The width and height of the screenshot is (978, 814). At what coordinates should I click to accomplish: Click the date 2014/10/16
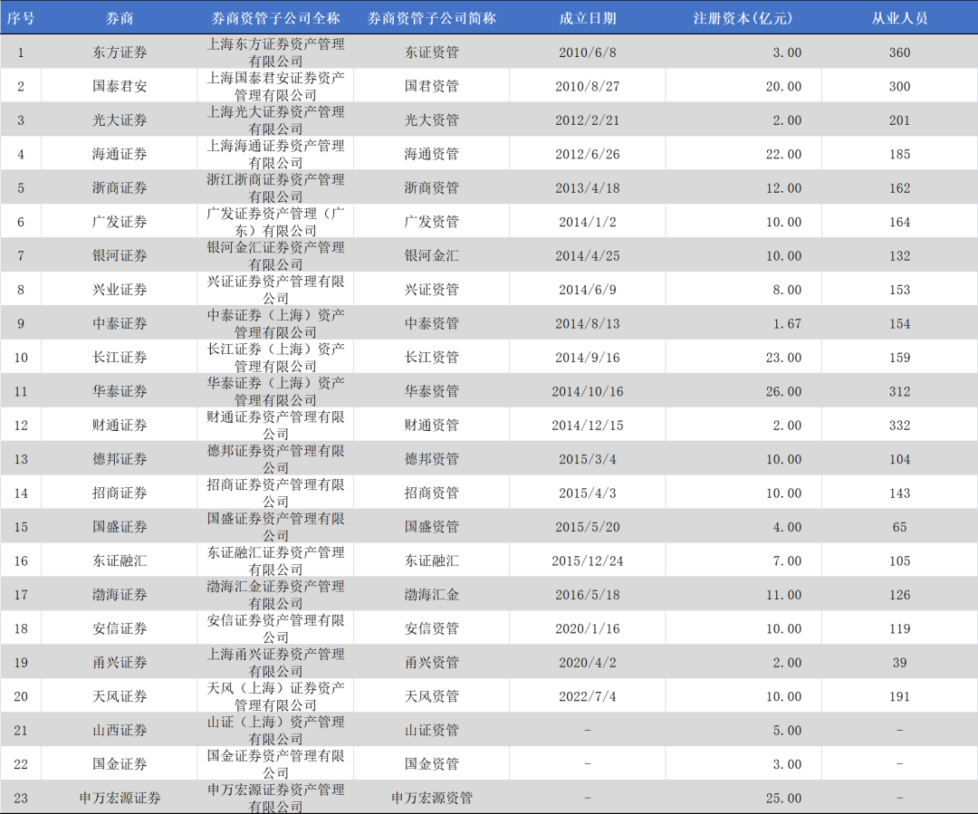coord(588,391)
